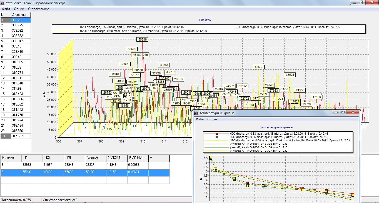Open the О программе menu
The image size is (379, 203).
[x=38, y=9]
